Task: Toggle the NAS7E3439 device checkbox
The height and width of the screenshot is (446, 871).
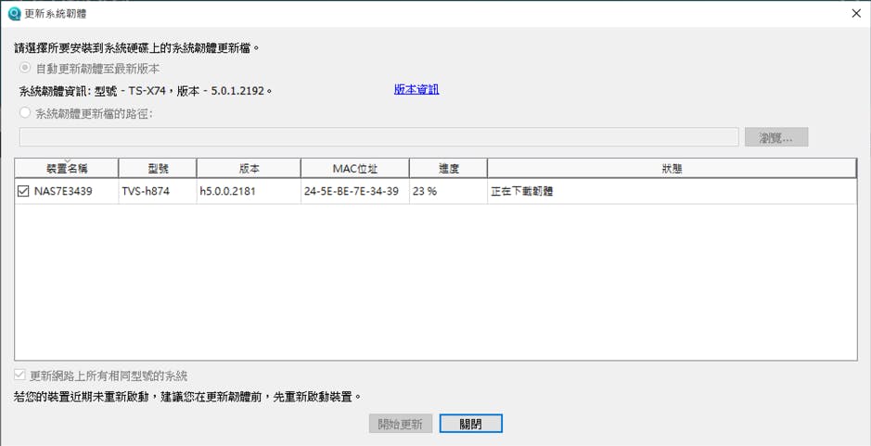Action: point(24,192)
